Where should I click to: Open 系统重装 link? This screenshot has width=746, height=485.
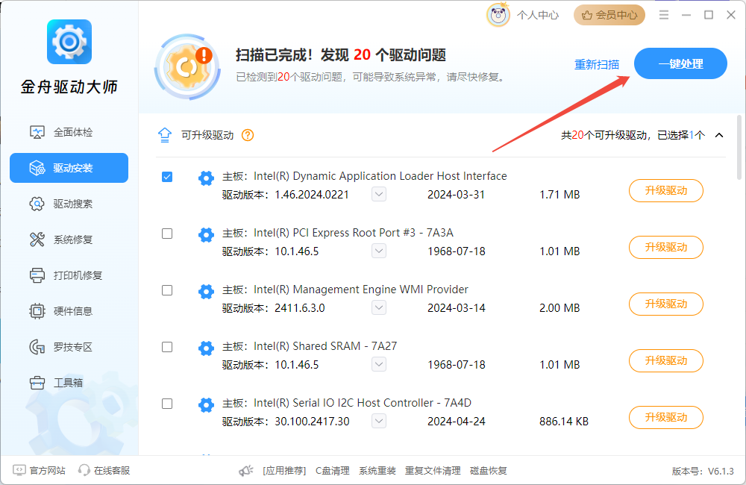pos(377,471)
